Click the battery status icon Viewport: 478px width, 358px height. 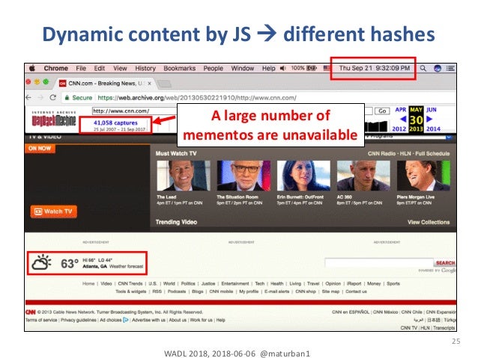[x=312, y=68]
